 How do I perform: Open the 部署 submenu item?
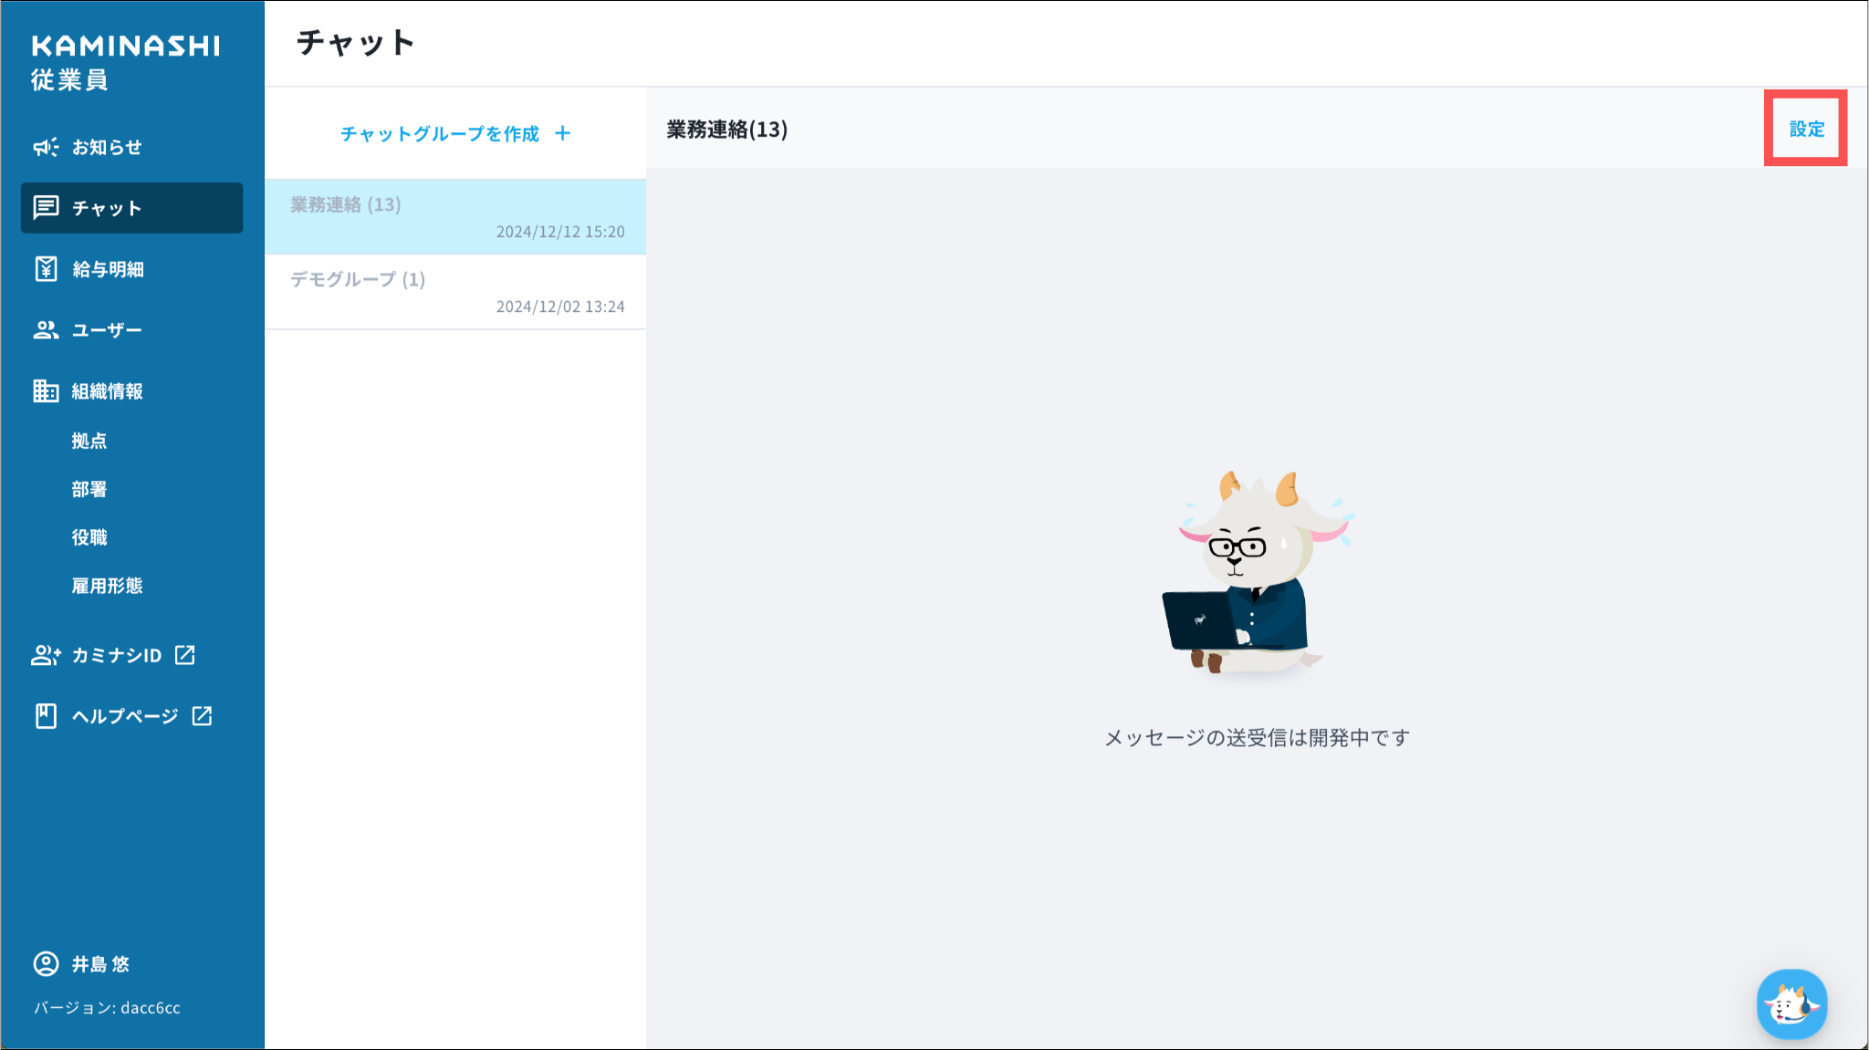click(x=89, y=489)
